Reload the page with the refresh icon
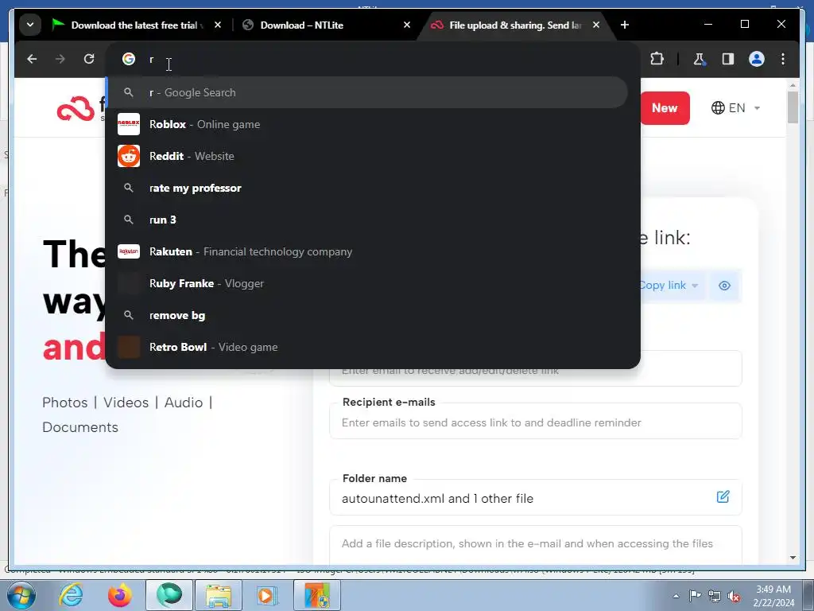The width and height of the screenshot is (814, 611). click(x=89, y=59)
